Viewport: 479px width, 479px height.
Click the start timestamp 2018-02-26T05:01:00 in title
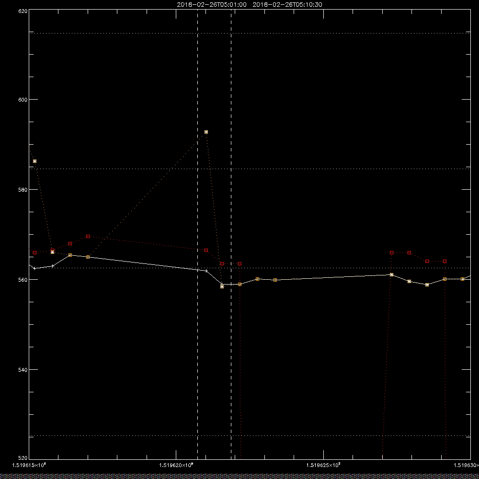(212, 5)
